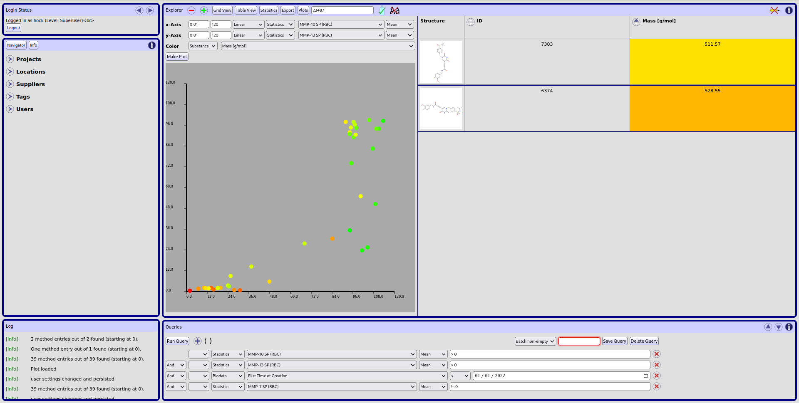Open the Export view
The width and height of the screenshot is (799, 403).
288,10
